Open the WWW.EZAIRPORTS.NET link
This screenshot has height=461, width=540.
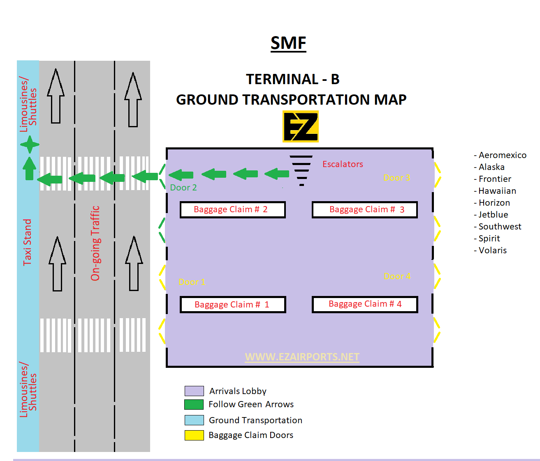pos(302,357)
